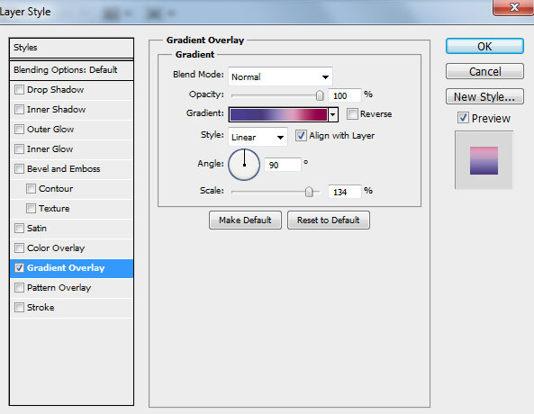Image resolution: width=534 pixels, height=414 pixels.
Task: Click the Opacity value field
Action: point(344,95)
